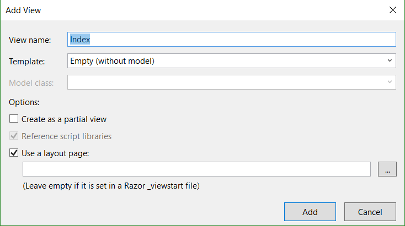This screenshot has width=405, height=226.
Task: Uncheck the Use a layout page checkbox
Action: click(x=14, y=153)
